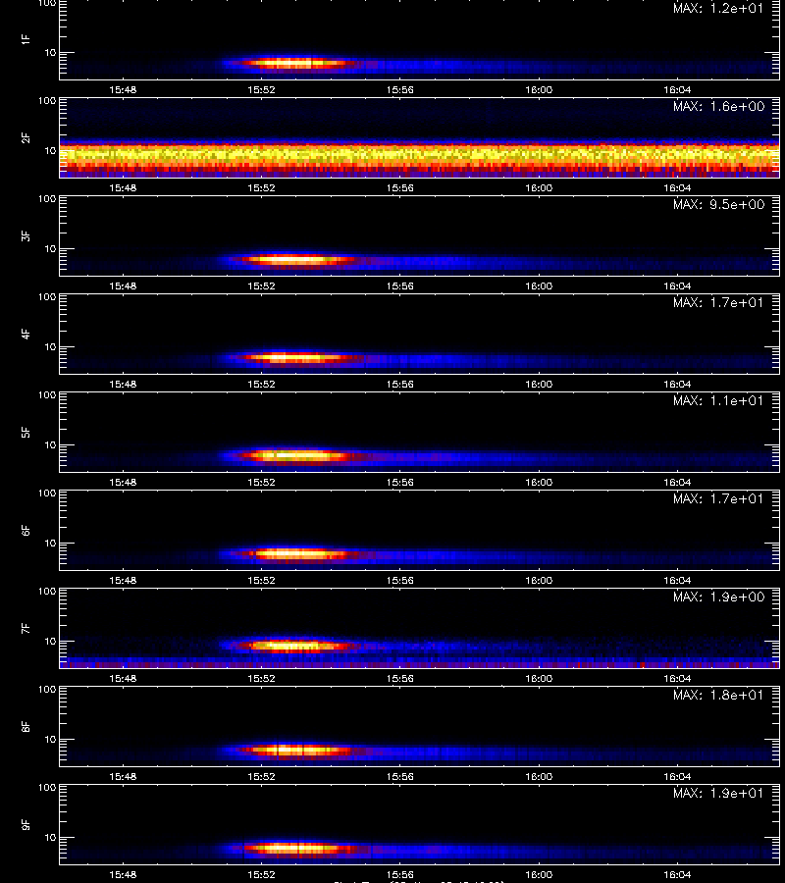Click the 15:48 time label under the 1F panel

tap(123, 89)
